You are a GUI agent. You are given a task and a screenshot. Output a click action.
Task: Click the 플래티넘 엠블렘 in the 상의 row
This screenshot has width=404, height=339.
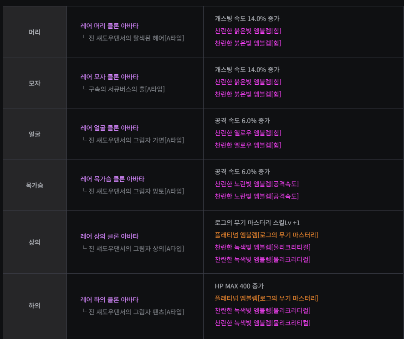tap(266, 235)
